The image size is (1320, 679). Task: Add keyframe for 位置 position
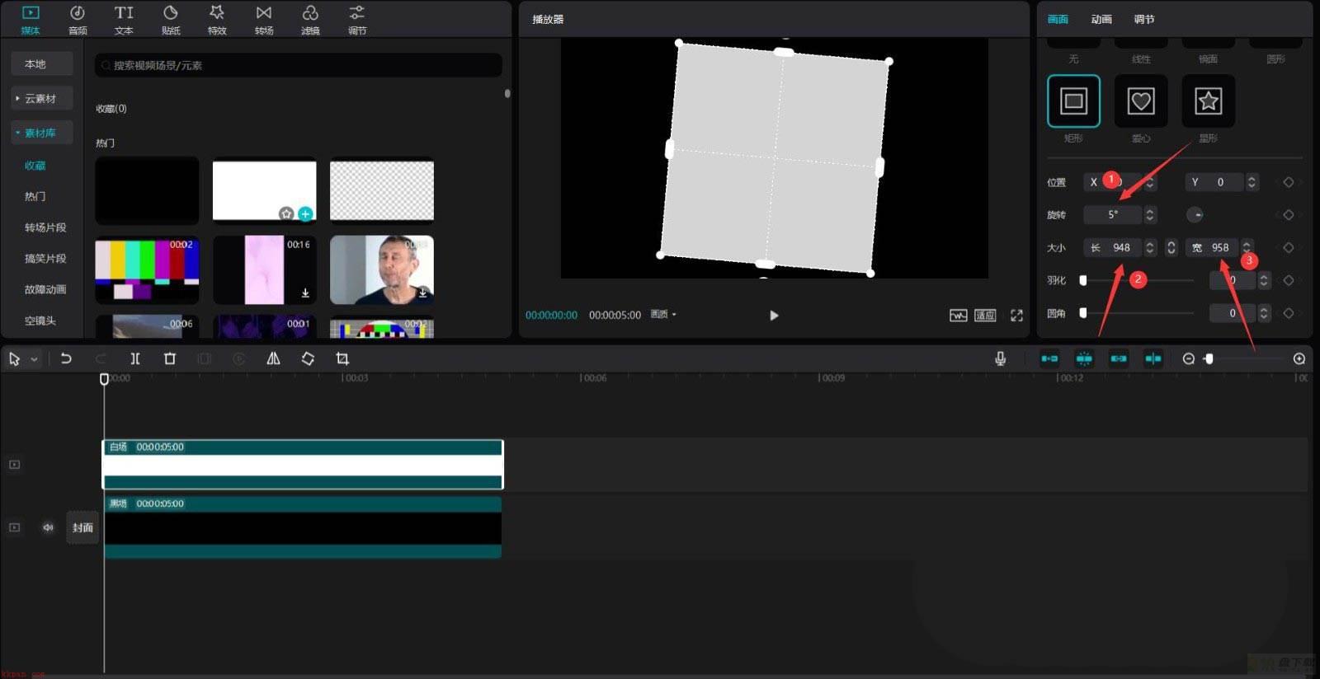click(x=1289, y=182)
